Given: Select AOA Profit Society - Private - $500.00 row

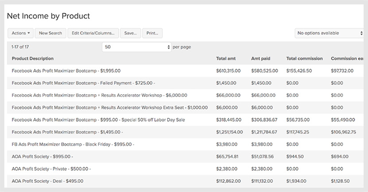Looking at the screenshot, I should pyautogui.click(x=186, y=169).
